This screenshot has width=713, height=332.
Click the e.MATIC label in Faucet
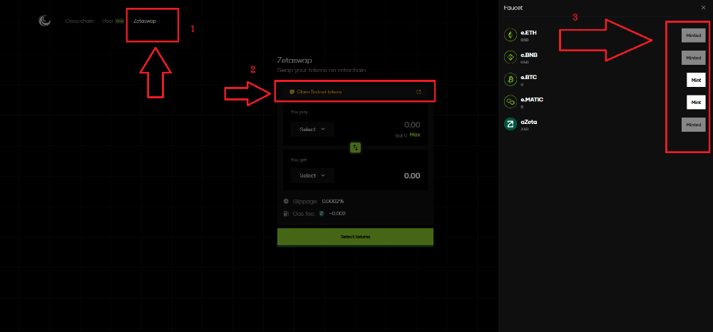(x=532, y=100)
